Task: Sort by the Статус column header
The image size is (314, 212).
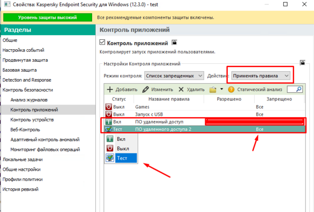Action: (x=119, y=99)
